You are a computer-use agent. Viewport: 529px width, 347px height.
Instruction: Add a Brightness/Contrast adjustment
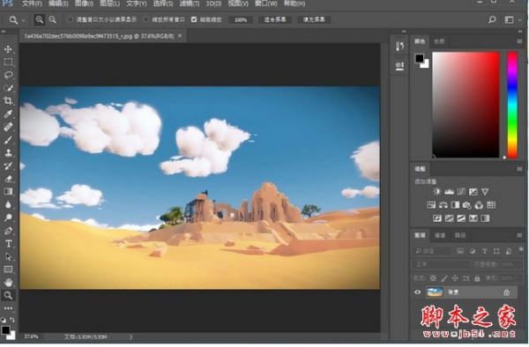click(x=437, y=192)
